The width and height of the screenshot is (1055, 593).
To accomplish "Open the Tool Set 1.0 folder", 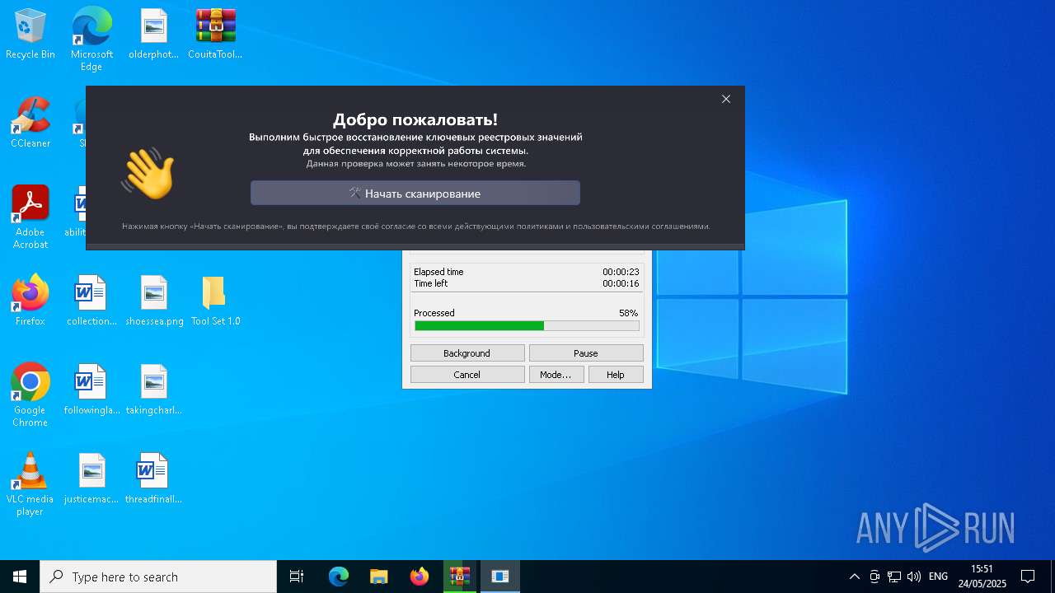I will (x=215, y=301).
